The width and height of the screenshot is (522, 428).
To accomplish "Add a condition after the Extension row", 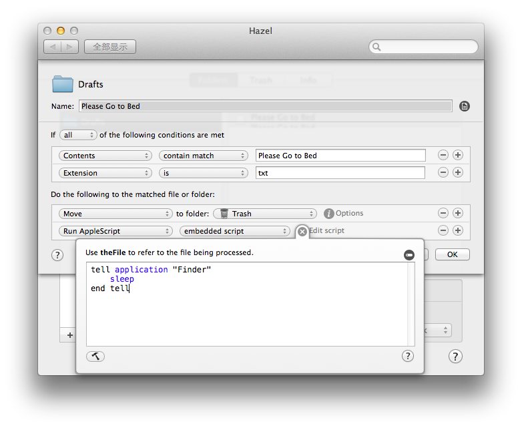I will (458, 173).
